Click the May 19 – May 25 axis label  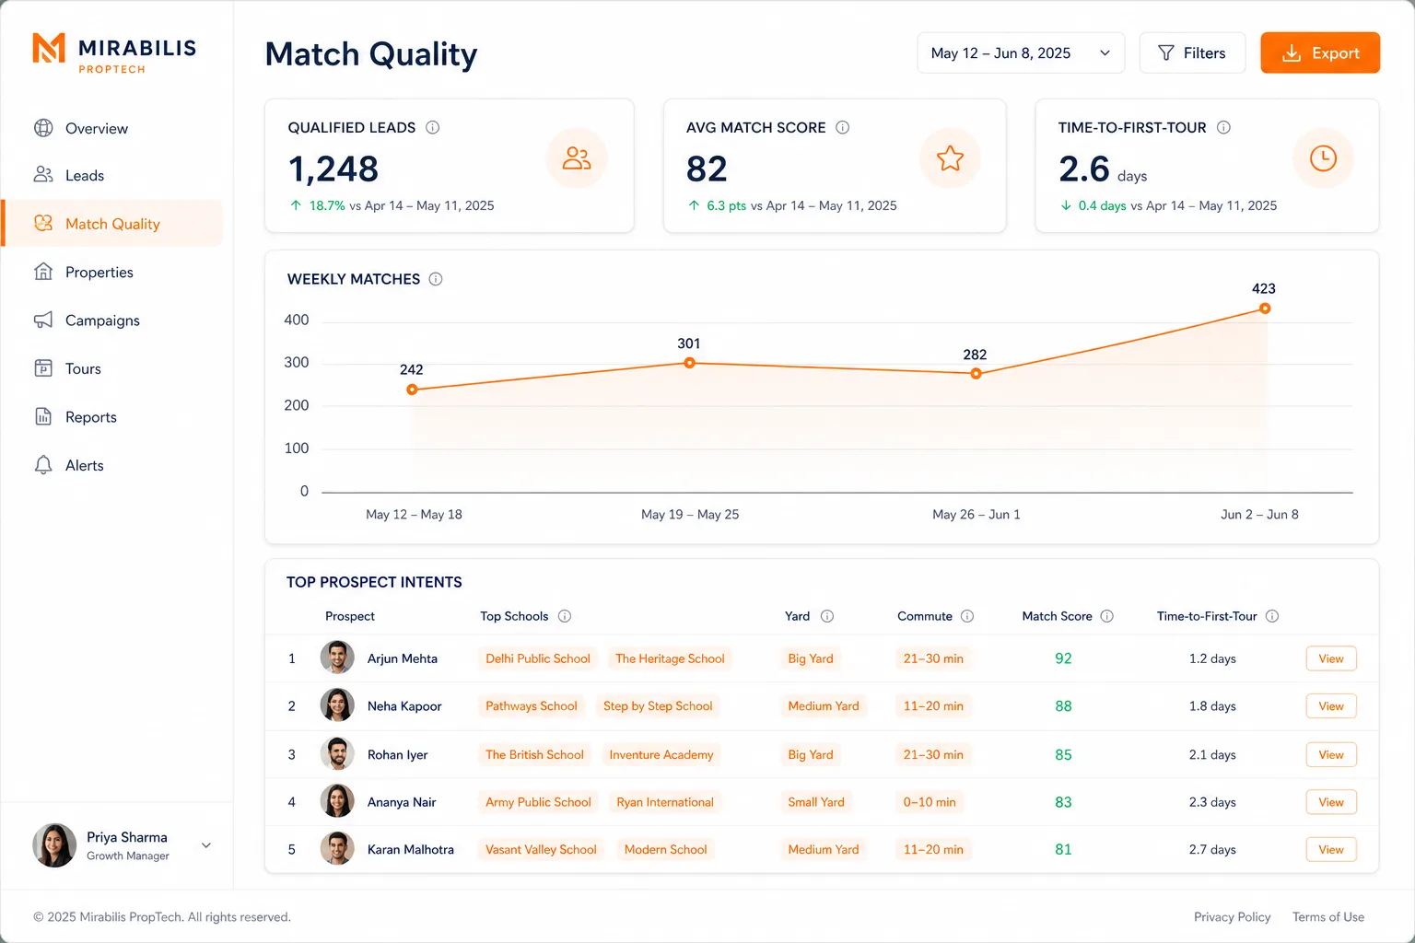[690, 514]
